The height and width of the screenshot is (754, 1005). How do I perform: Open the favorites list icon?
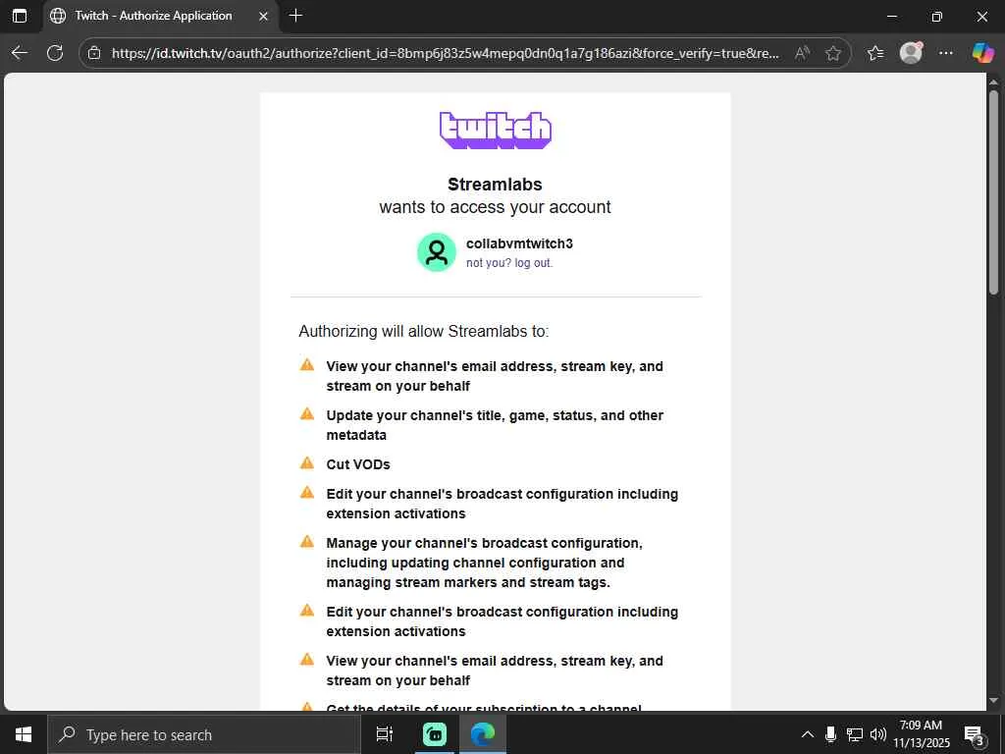pos(875,53)
